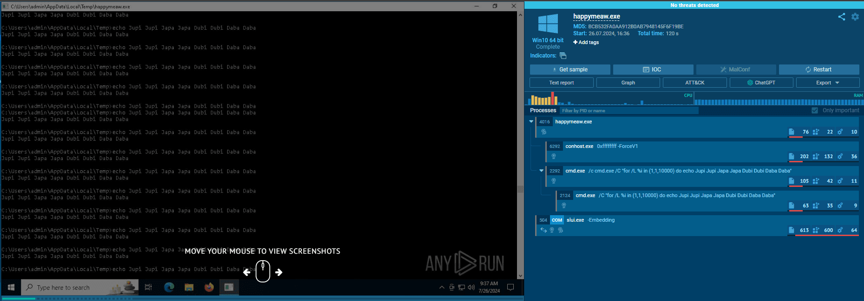Click the Get sample button
The width and height of the screenshot is (864, 301).
point(569,70)
